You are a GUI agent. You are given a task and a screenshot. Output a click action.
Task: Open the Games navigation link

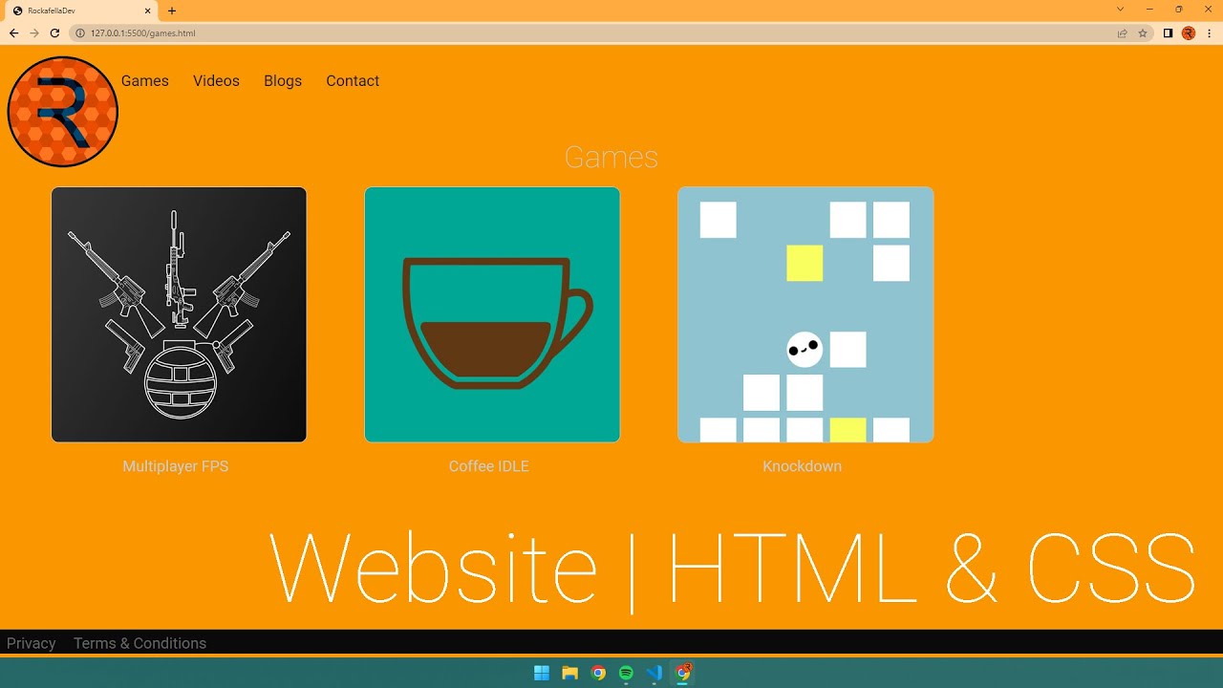[144, 81]
